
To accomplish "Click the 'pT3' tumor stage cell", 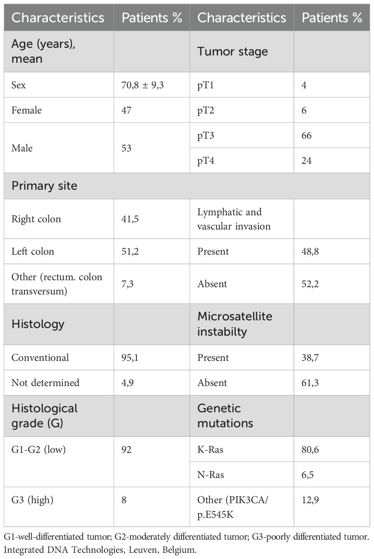I will pyautogui.click(x=206, y=136).
